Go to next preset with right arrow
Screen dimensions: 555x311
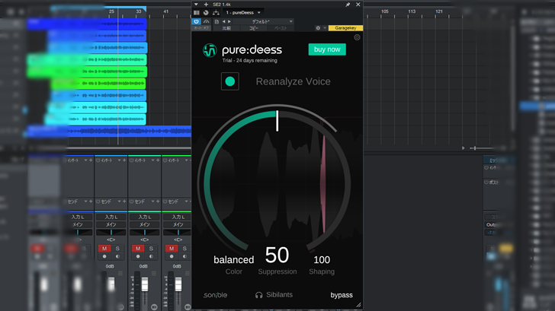click(229, 21)
